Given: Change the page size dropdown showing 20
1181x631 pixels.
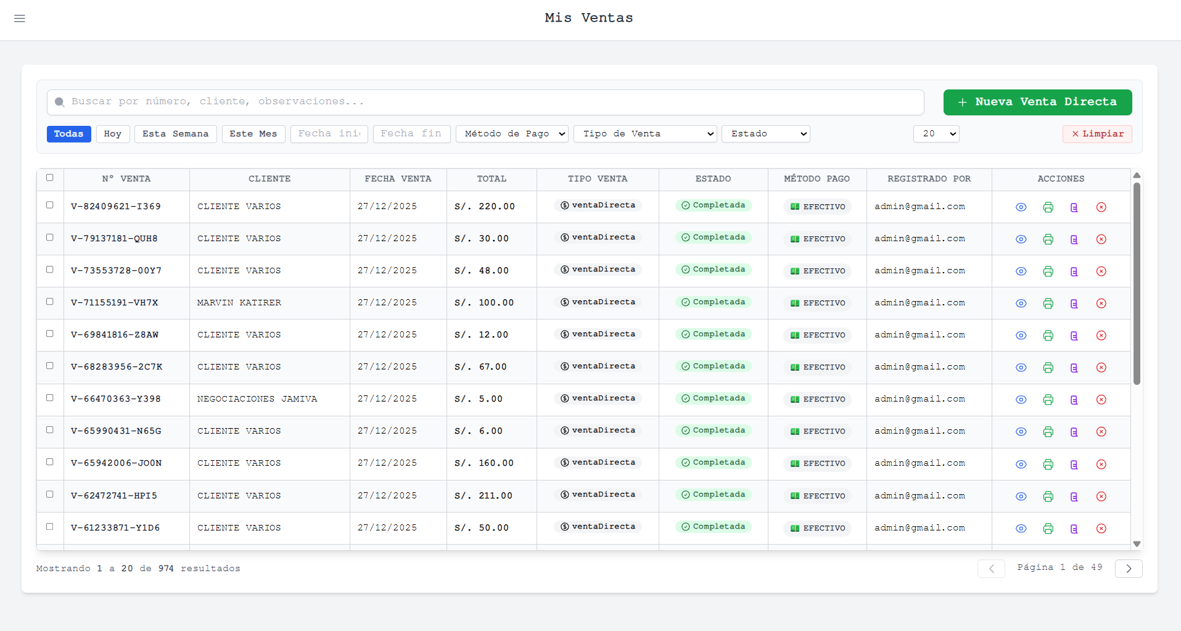Looking at the screenshot, I should (x=936, y=134).
